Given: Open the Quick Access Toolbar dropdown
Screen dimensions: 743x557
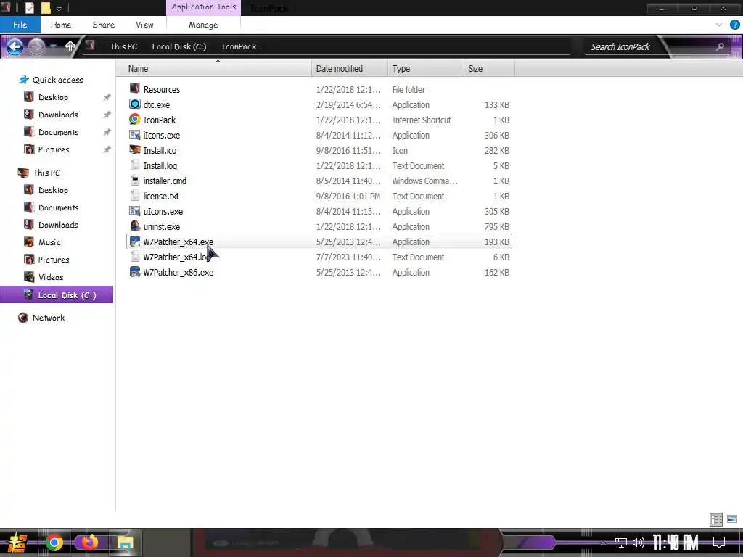Looking at the screenshot, I should coord(59,8).
